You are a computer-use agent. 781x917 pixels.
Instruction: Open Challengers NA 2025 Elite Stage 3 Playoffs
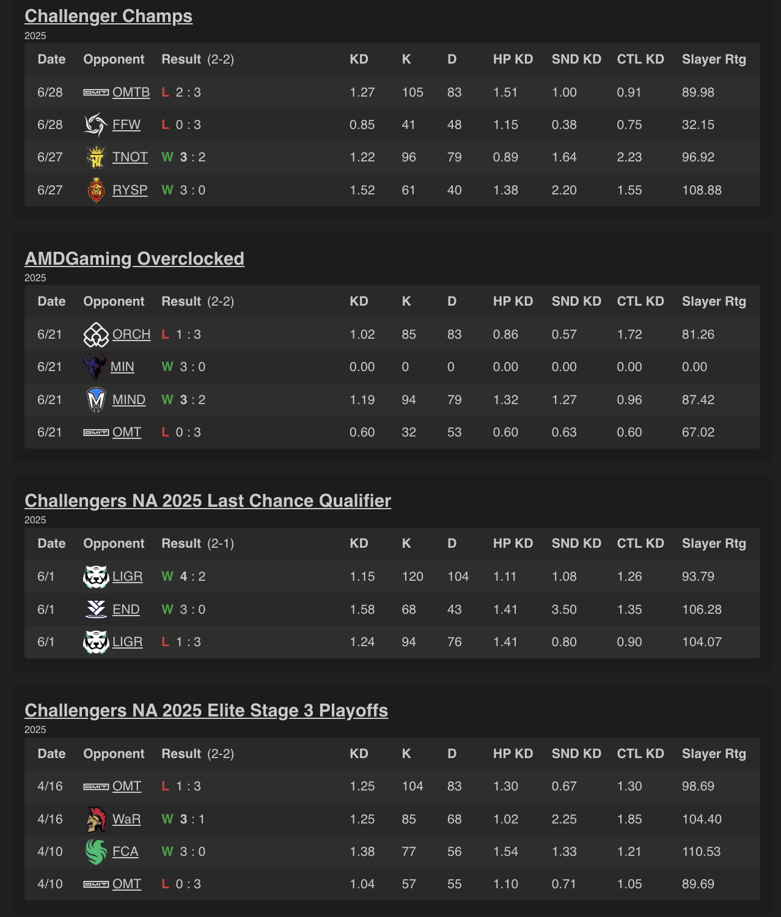pyautogui.click(x=207, y=710)
